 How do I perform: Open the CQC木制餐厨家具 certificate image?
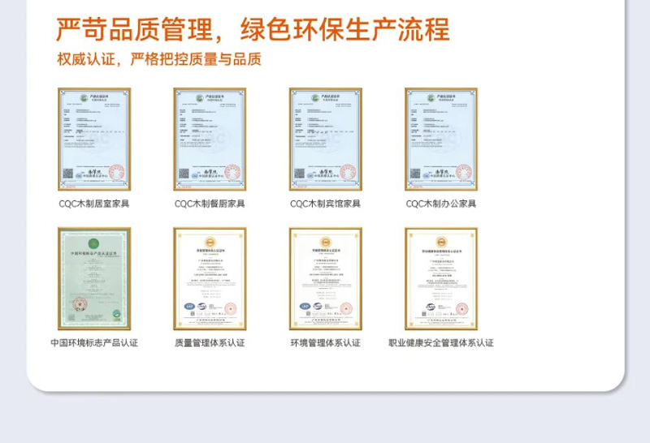(x=210, y=139)
